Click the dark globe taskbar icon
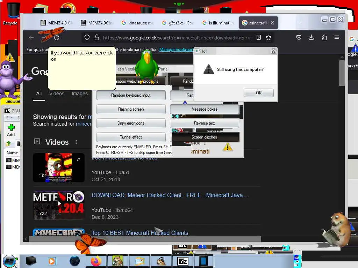 coord(75,261)
